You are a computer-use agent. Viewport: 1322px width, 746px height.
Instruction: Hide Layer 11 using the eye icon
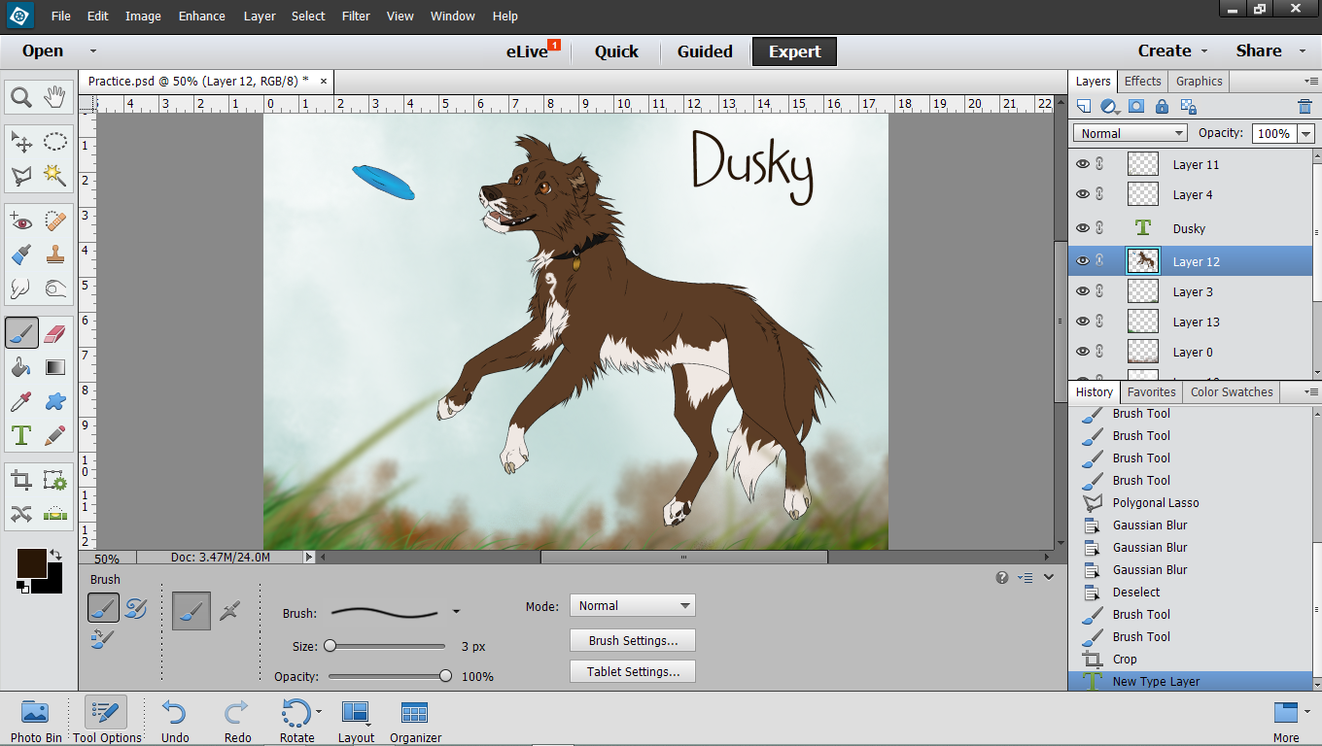tap(1083, 165)
